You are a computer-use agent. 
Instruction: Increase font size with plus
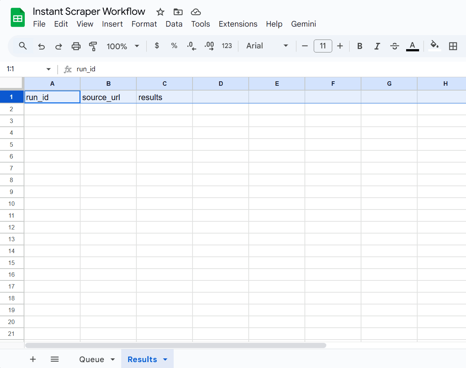(340, 46)
